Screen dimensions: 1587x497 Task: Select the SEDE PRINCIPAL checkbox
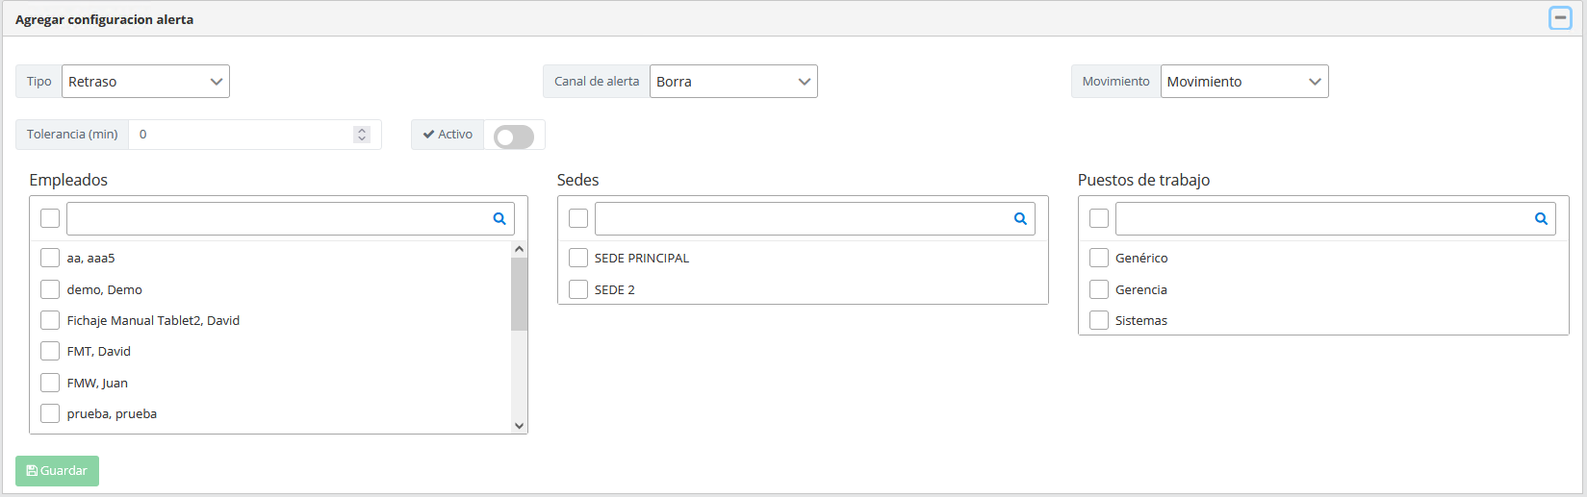(578, 258)
